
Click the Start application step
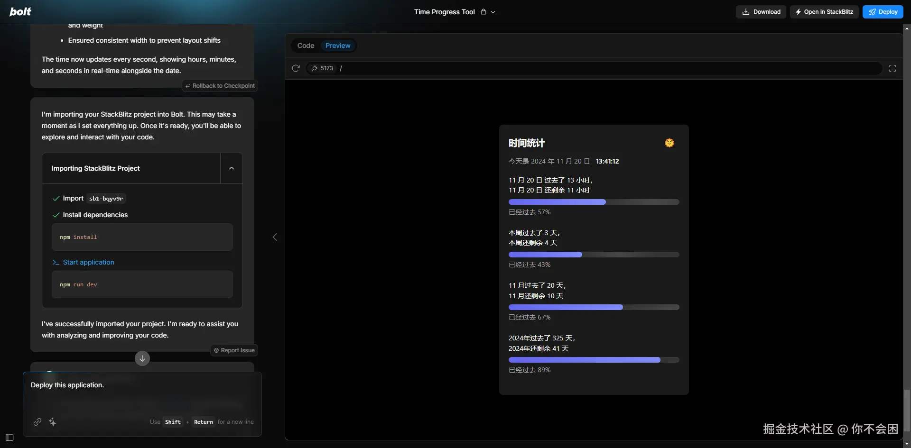88,262
